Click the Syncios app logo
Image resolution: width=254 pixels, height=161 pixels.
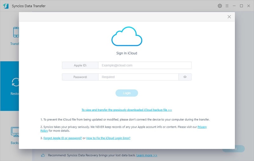tap(6, 6)
